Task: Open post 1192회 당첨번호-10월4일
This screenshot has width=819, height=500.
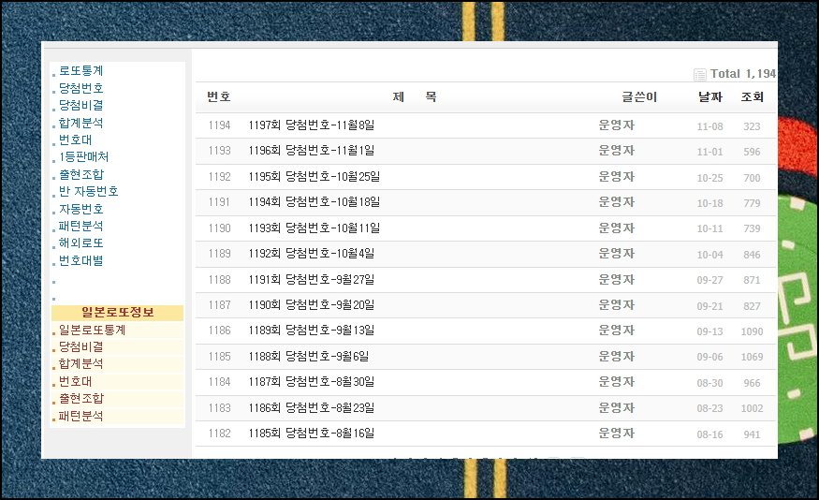Action: click(x=312, y=254)
